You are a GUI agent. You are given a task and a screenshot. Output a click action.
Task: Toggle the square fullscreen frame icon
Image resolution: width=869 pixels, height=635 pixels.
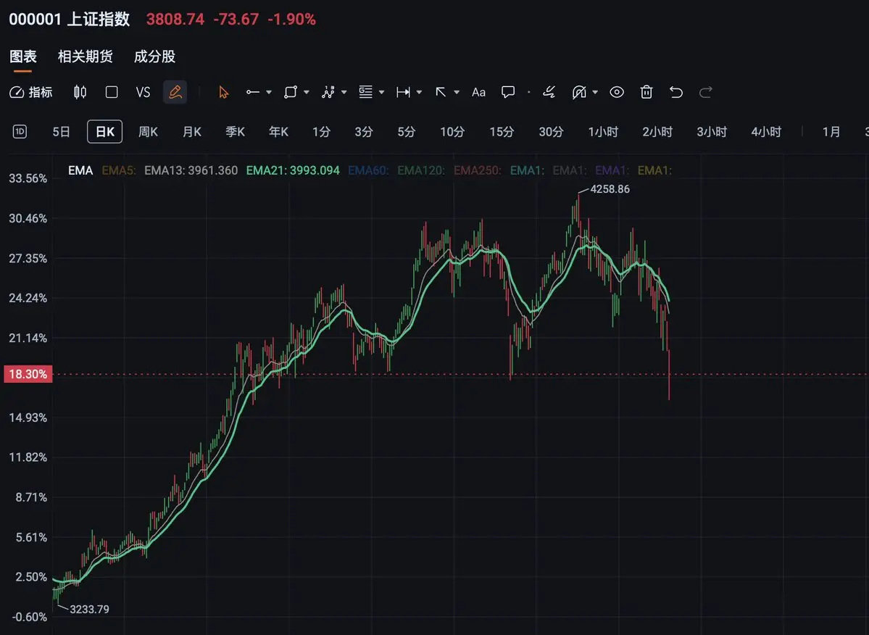[112, 92]
